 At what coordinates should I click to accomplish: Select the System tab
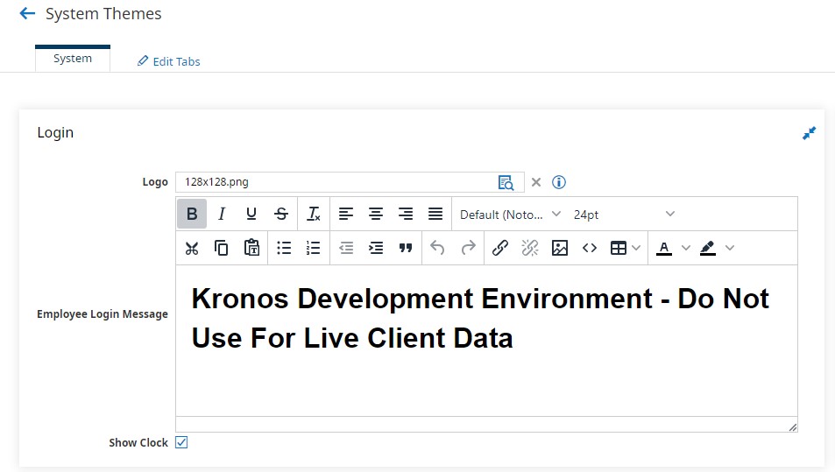point(73,59)
